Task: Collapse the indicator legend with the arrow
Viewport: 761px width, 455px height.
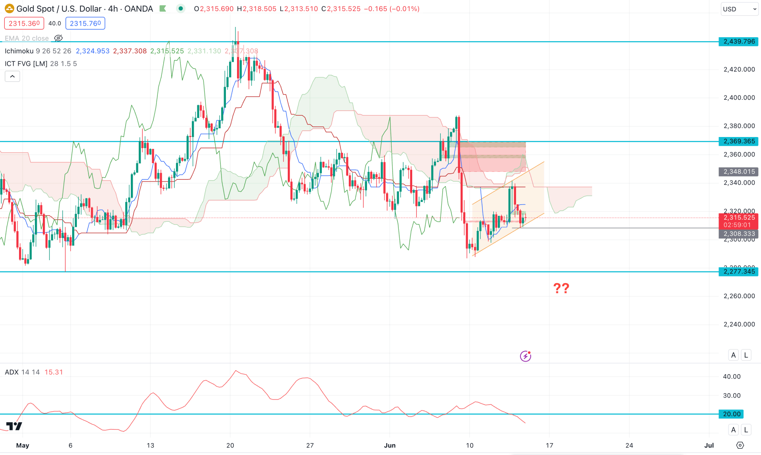Action: click(x=12, y=76)
